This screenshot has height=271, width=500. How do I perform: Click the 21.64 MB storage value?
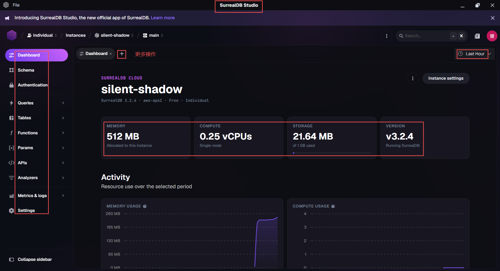(x=313, y=136)
